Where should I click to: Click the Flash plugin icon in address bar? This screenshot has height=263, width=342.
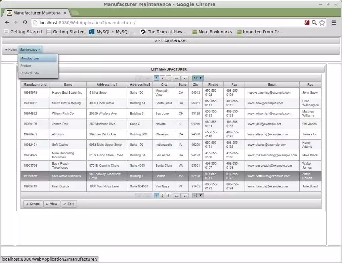[x=306, y=23]
